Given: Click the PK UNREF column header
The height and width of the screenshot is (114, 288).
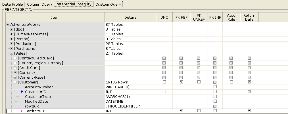Looking at the screenshot, I should (199, 17).
